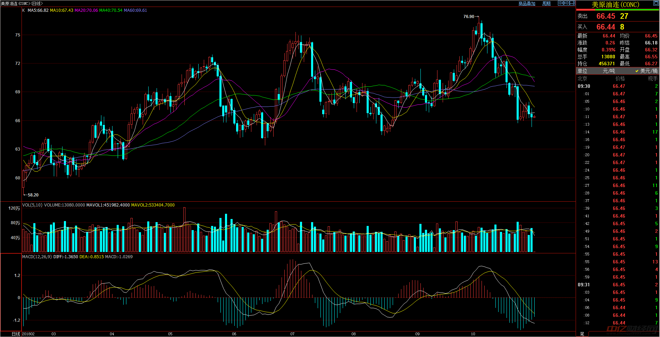Click the 持仓 value 456371
The height and width of the screenshot is (337, 660).
tap(607, 64)
